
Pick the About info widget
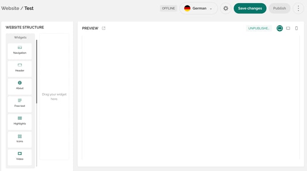click(x=20, y=86)
